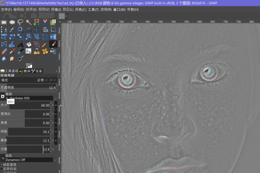
Task: Open the 文件(F) menu
Action: tap(6, 10)
